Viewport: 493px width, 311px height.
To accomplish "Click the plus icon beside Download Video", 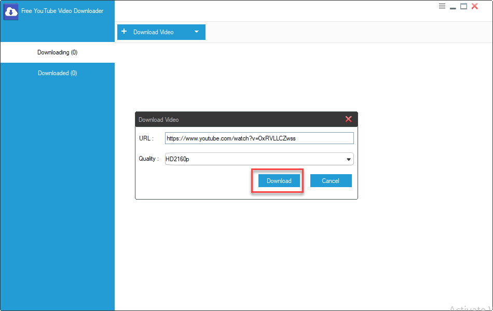I will coord(124,32).
